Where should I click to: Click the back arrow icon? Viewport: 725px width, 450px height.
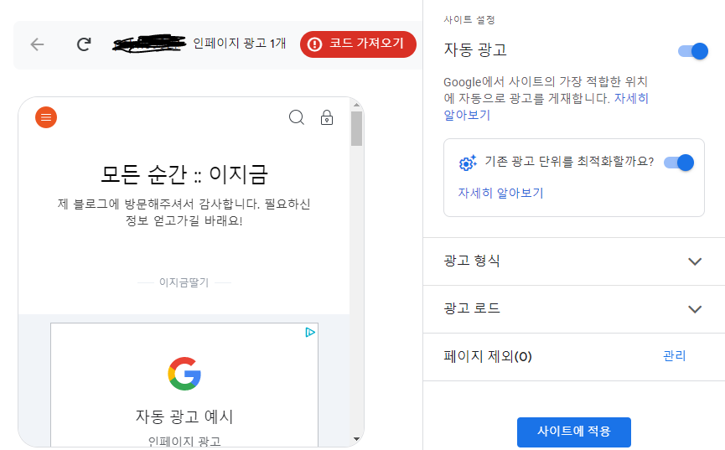pos(37,44)
